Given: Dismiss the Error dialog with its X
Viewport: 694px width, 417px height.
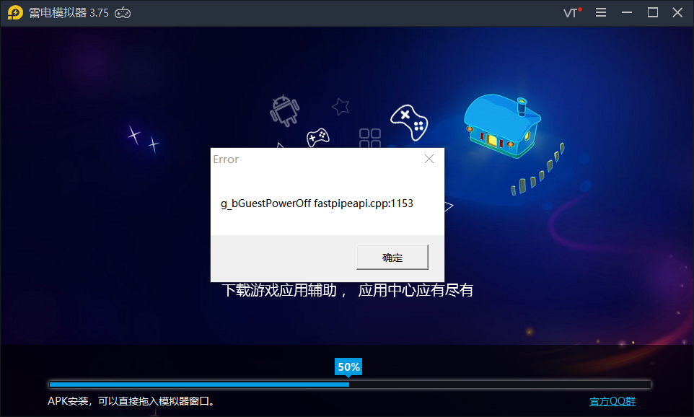Looking at the screenshot, I should (x=429, y=159).
